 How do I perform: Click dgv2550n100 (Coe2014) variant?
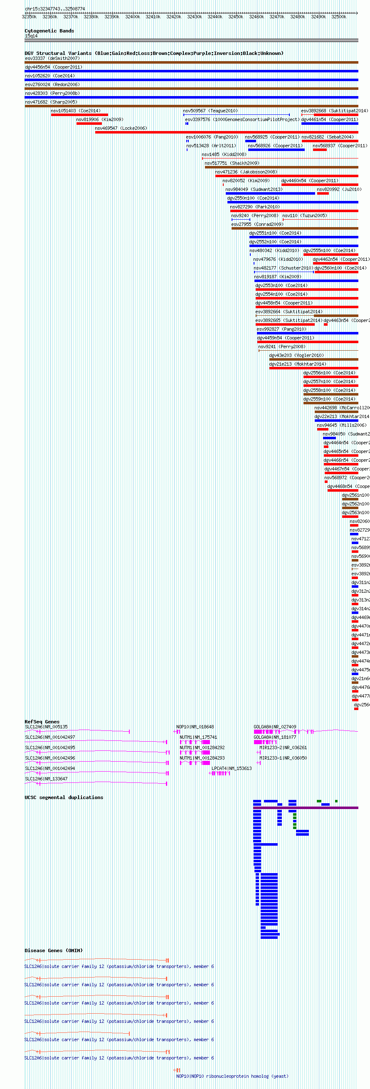(293, 202)
